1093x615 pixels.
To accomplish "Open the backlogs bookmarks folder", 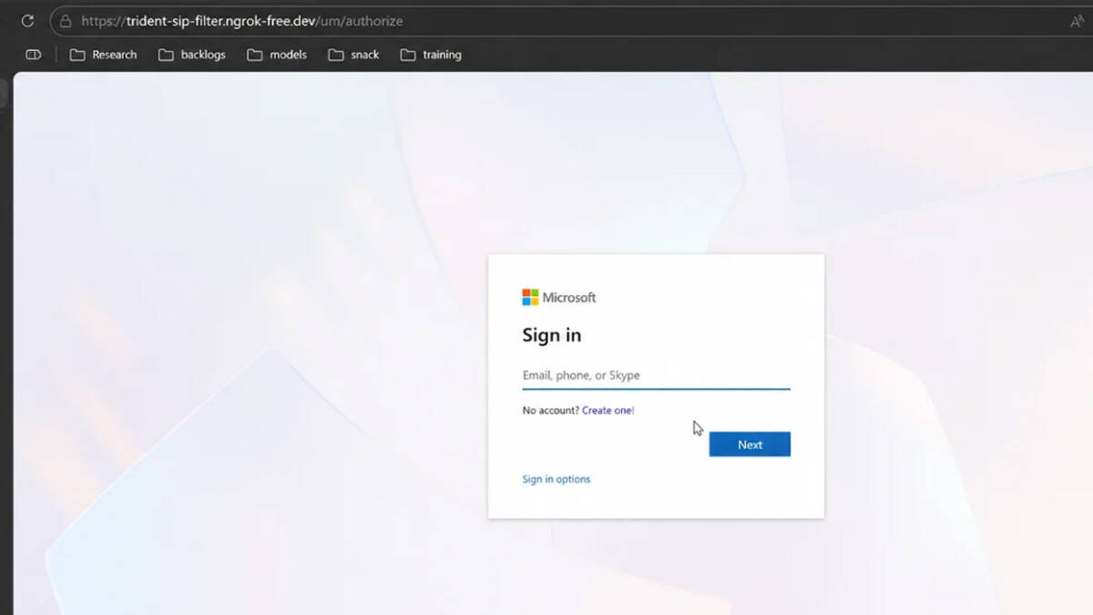I will coord(191,55).
